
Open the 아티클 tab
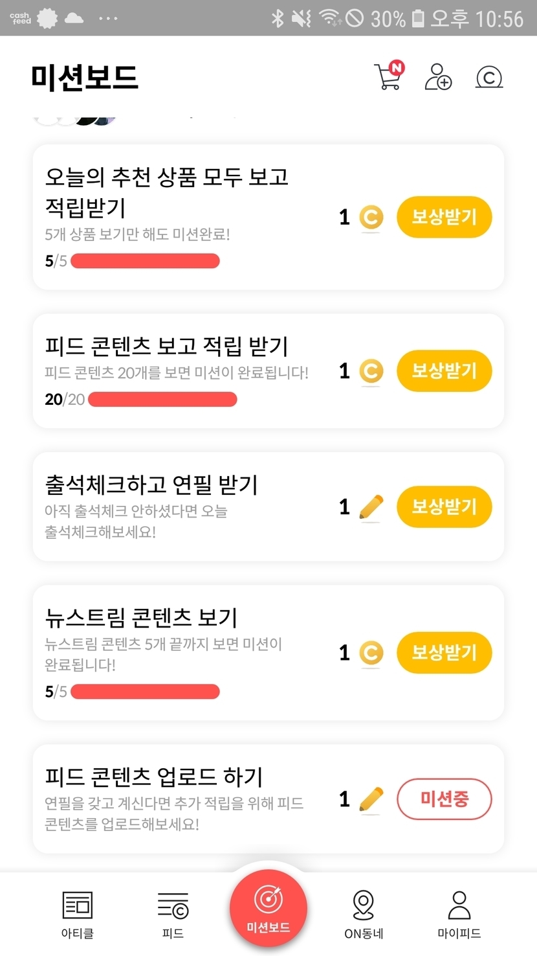[x=77, y=913]
